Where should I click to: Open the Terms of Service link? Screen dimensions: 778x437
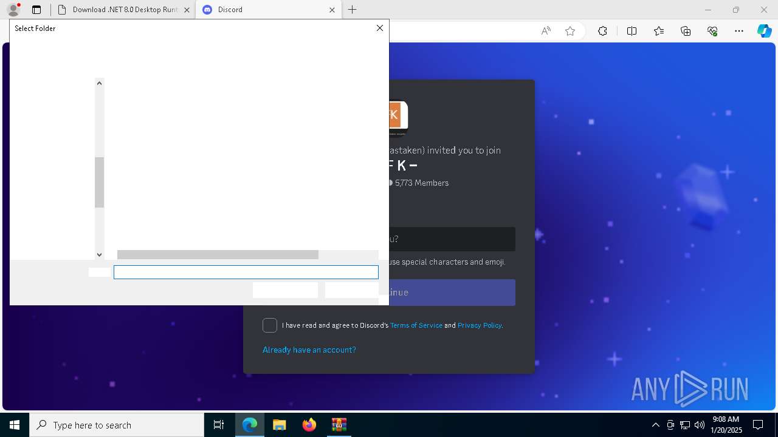[x=416, y=325]
